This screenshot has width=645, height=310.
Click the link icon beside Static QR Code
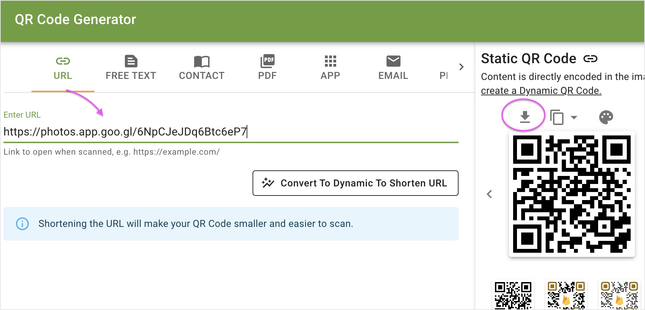click(x=590, y=59)
